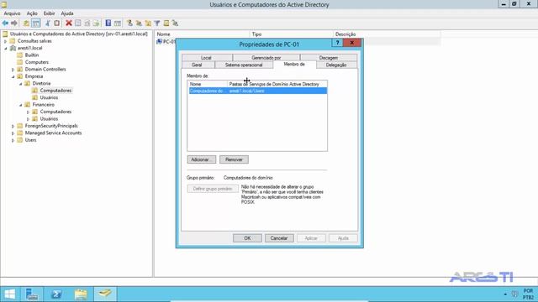Viewport: 538px width, 302px height.
Task: Confirm the dialog with OK
Action: tap(247, 238)
